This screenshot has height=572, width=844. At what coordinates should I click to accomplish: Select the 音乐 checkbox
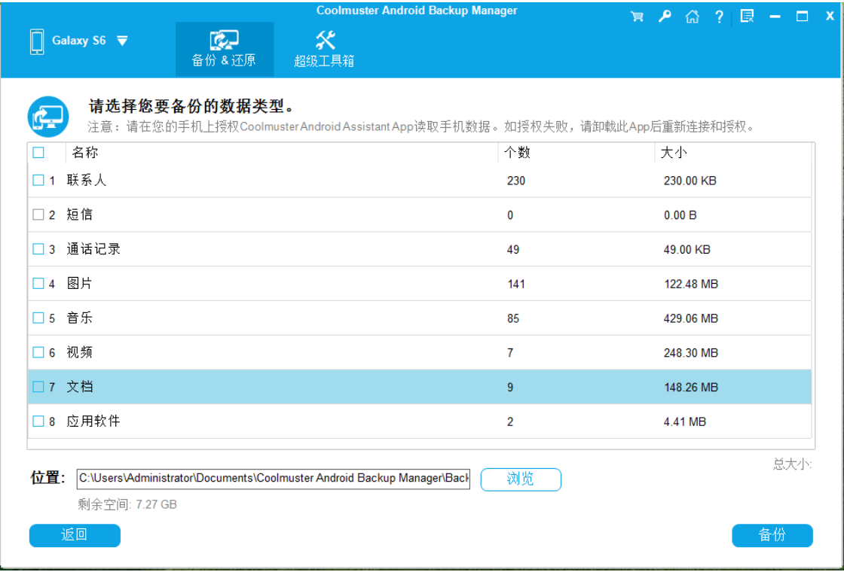point(38,318)
